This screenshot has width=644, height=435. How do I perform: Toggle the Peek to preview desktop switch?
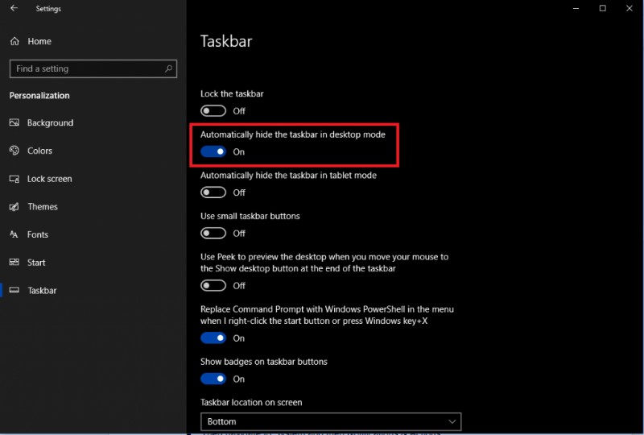click(213, 285)
